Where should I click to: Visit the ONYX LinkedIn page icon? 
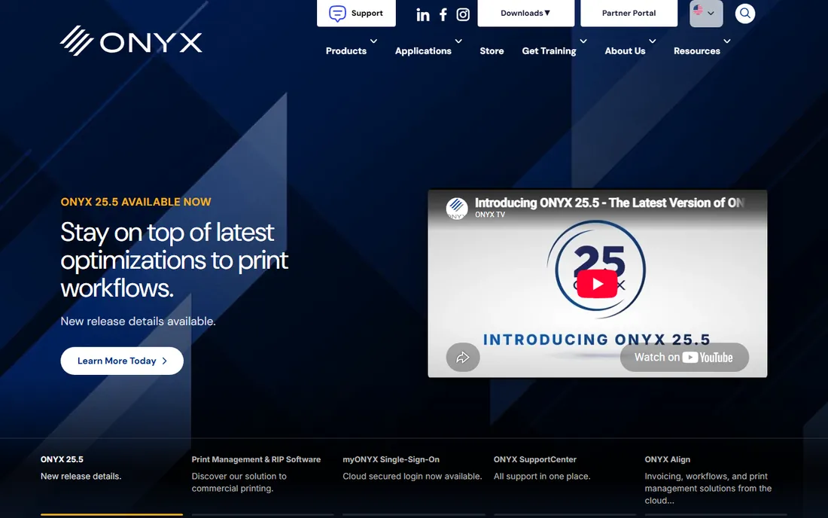pyautogui.click(x=423, y=15)
